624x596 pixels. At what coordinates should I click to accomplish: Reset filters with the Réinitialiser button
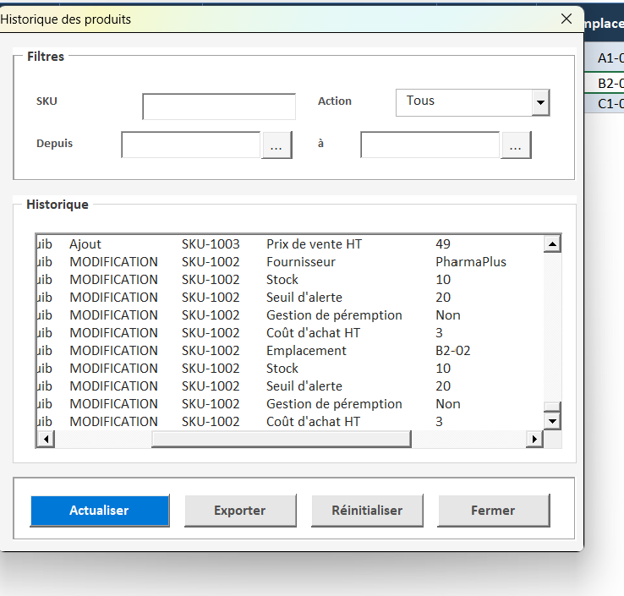click(x=366, y=511)
